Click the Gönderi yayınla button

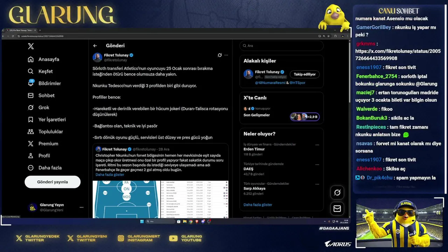(x=52, y=182)
